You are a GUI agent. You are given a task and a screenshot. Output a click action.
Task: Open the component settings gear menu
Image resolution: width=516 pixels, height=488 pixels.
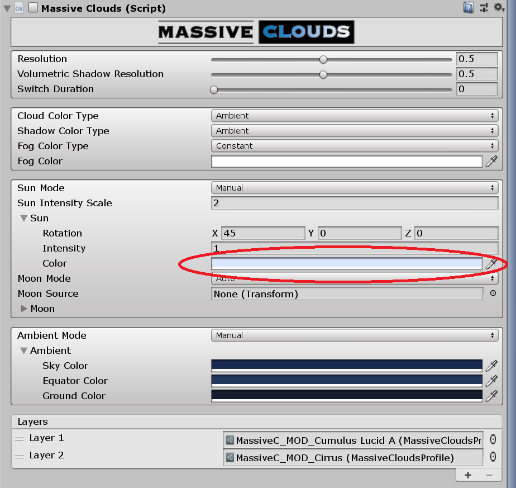click(499, 7)
